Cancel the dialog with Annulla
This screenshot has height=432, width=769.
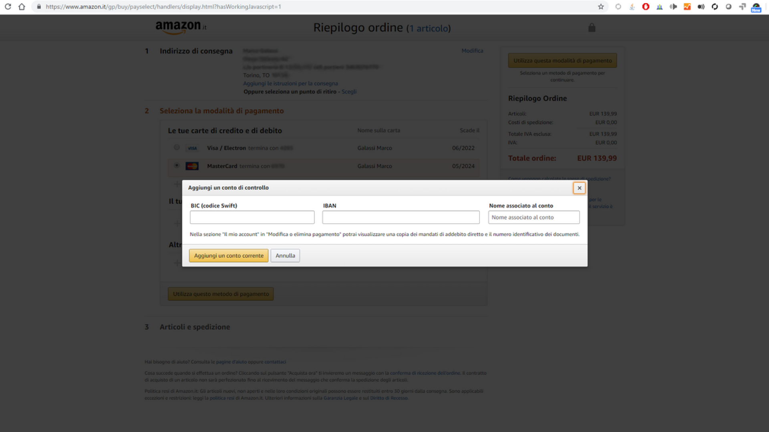pyautogui.click(x=285, y=256)
